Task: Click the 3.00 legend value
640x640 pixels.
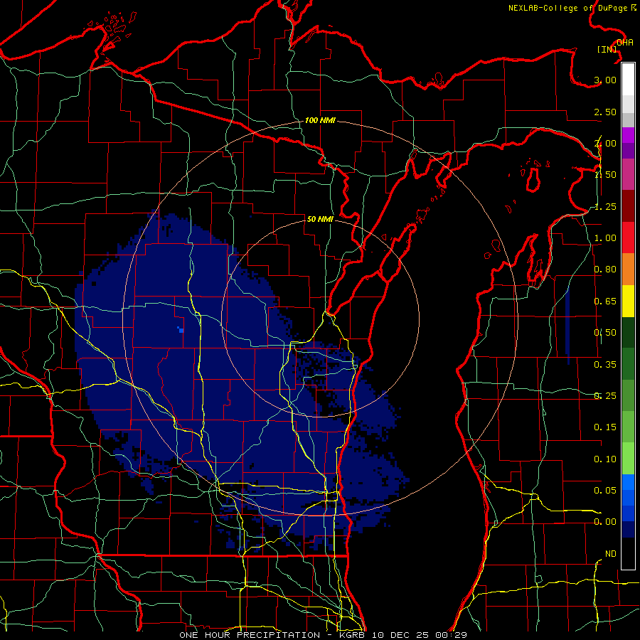Action: coord(605,80)
